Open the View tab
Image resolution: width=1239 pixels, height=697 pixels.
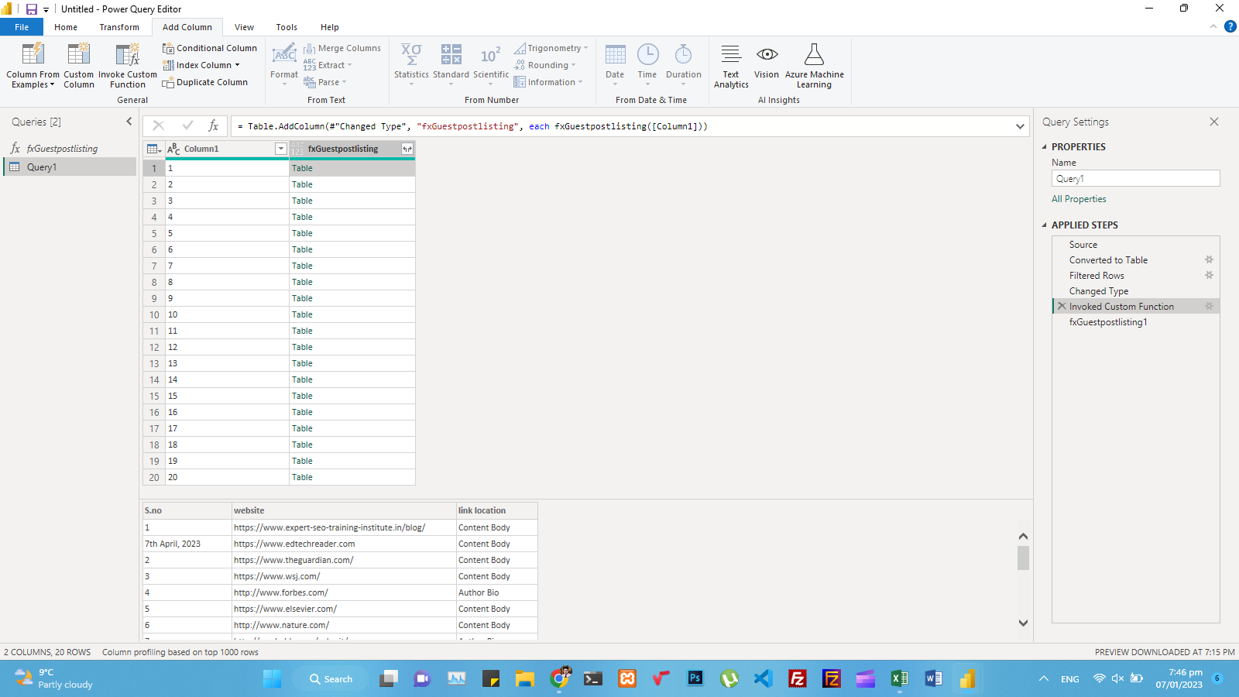pyautogui.click(x=244, y=27)
